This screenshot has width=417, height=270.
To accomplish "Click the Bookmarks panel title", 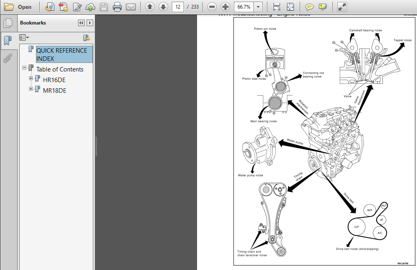I will tap(33, 23).
